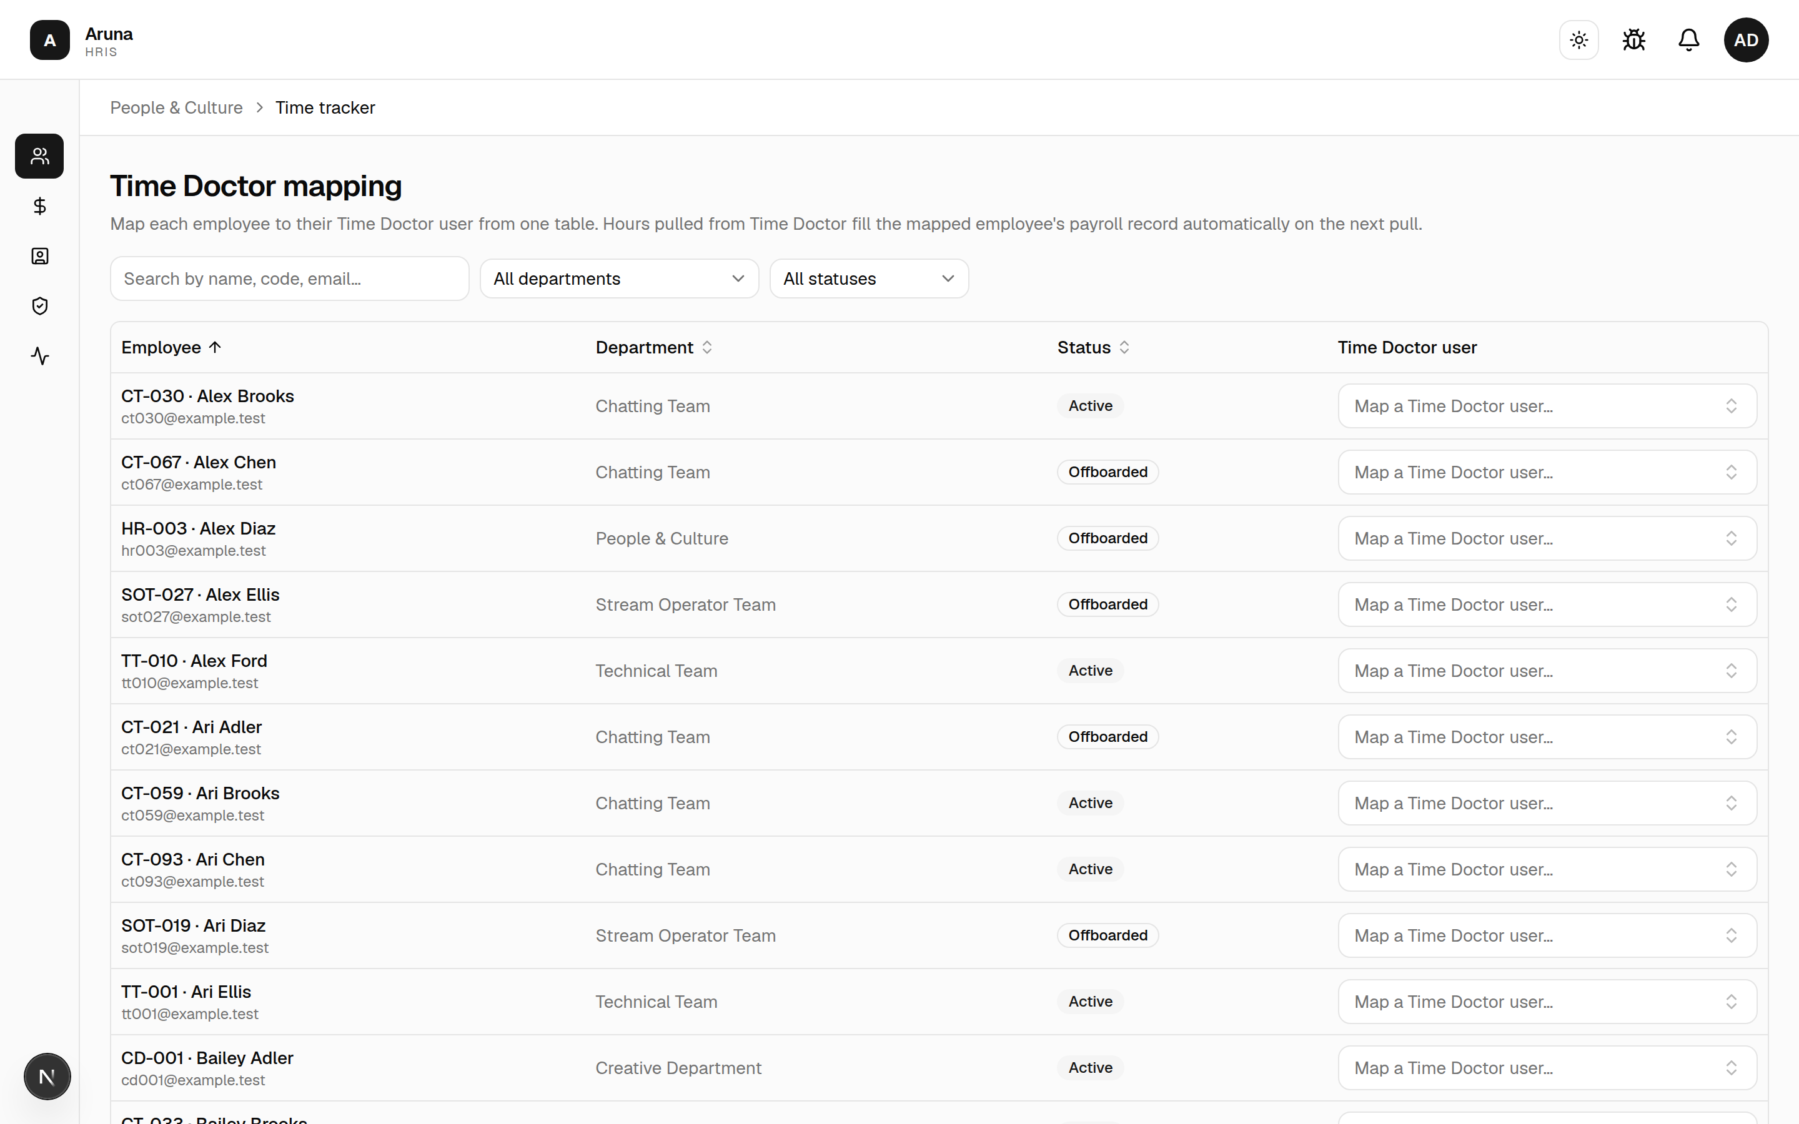Map a Time Doctor user for Alex Diaz
This screenshot has height=1124, width=1799.
[1547, 538]
